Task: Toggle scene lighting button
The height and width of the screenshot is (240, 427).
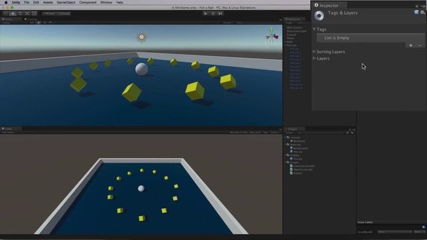Action: click(x=39, y=23)
